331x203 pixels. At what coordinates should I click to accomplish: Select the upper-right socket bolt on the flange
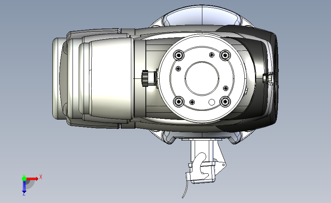click(x=225, y=55)
